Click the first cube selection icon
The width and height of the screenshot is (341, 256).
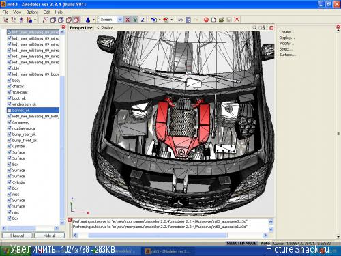tap(53, 20)
